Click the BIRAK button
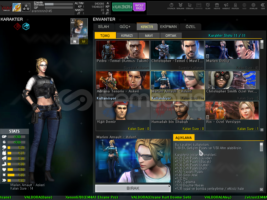Image resolution: width=267 pixels, height=200 pixels. pos(133,188)
